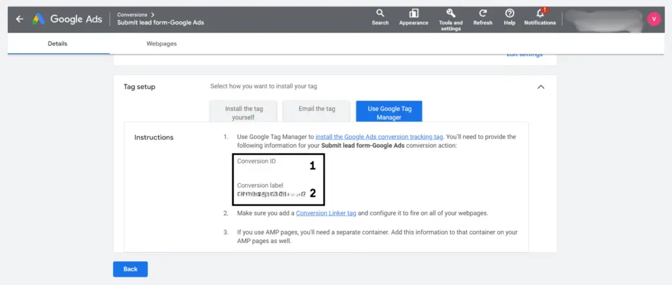
Task: Open the Appearance menu icon
Action: pos(413,18)
